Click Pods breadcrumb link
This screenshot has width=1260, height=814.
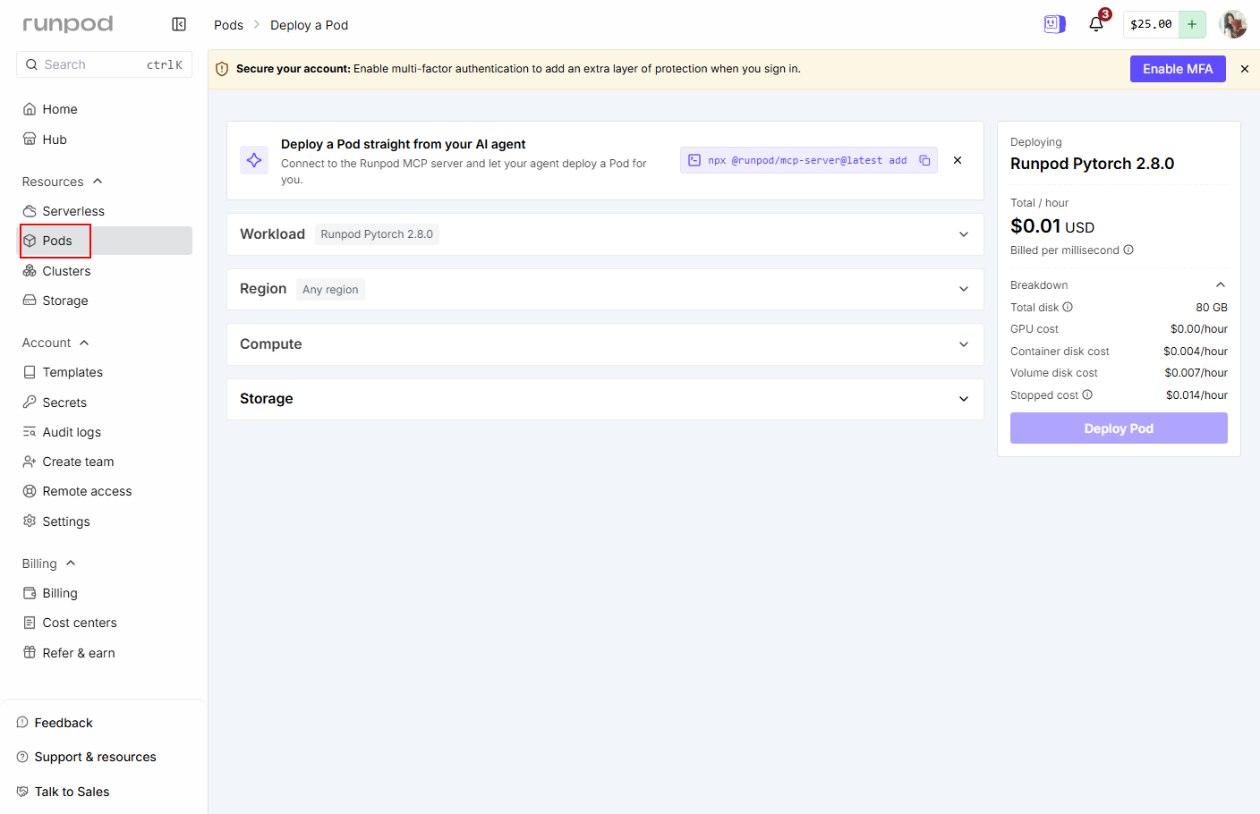pos(228,25)
